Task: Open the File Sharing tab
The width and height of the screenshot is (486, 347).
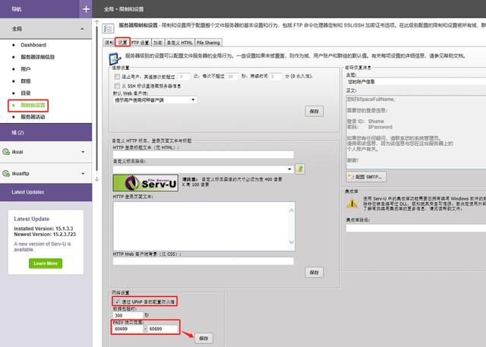Action: 208,43
